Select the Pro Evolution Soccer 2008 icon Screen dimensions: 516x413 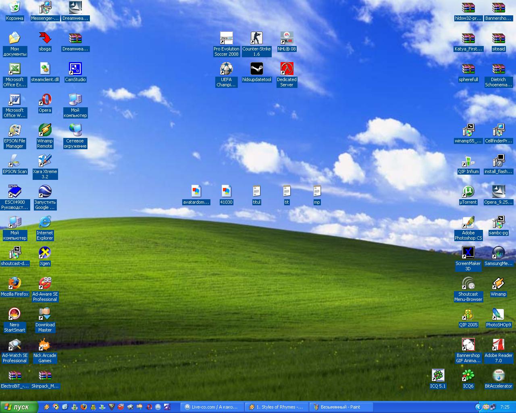click(226, 39)
